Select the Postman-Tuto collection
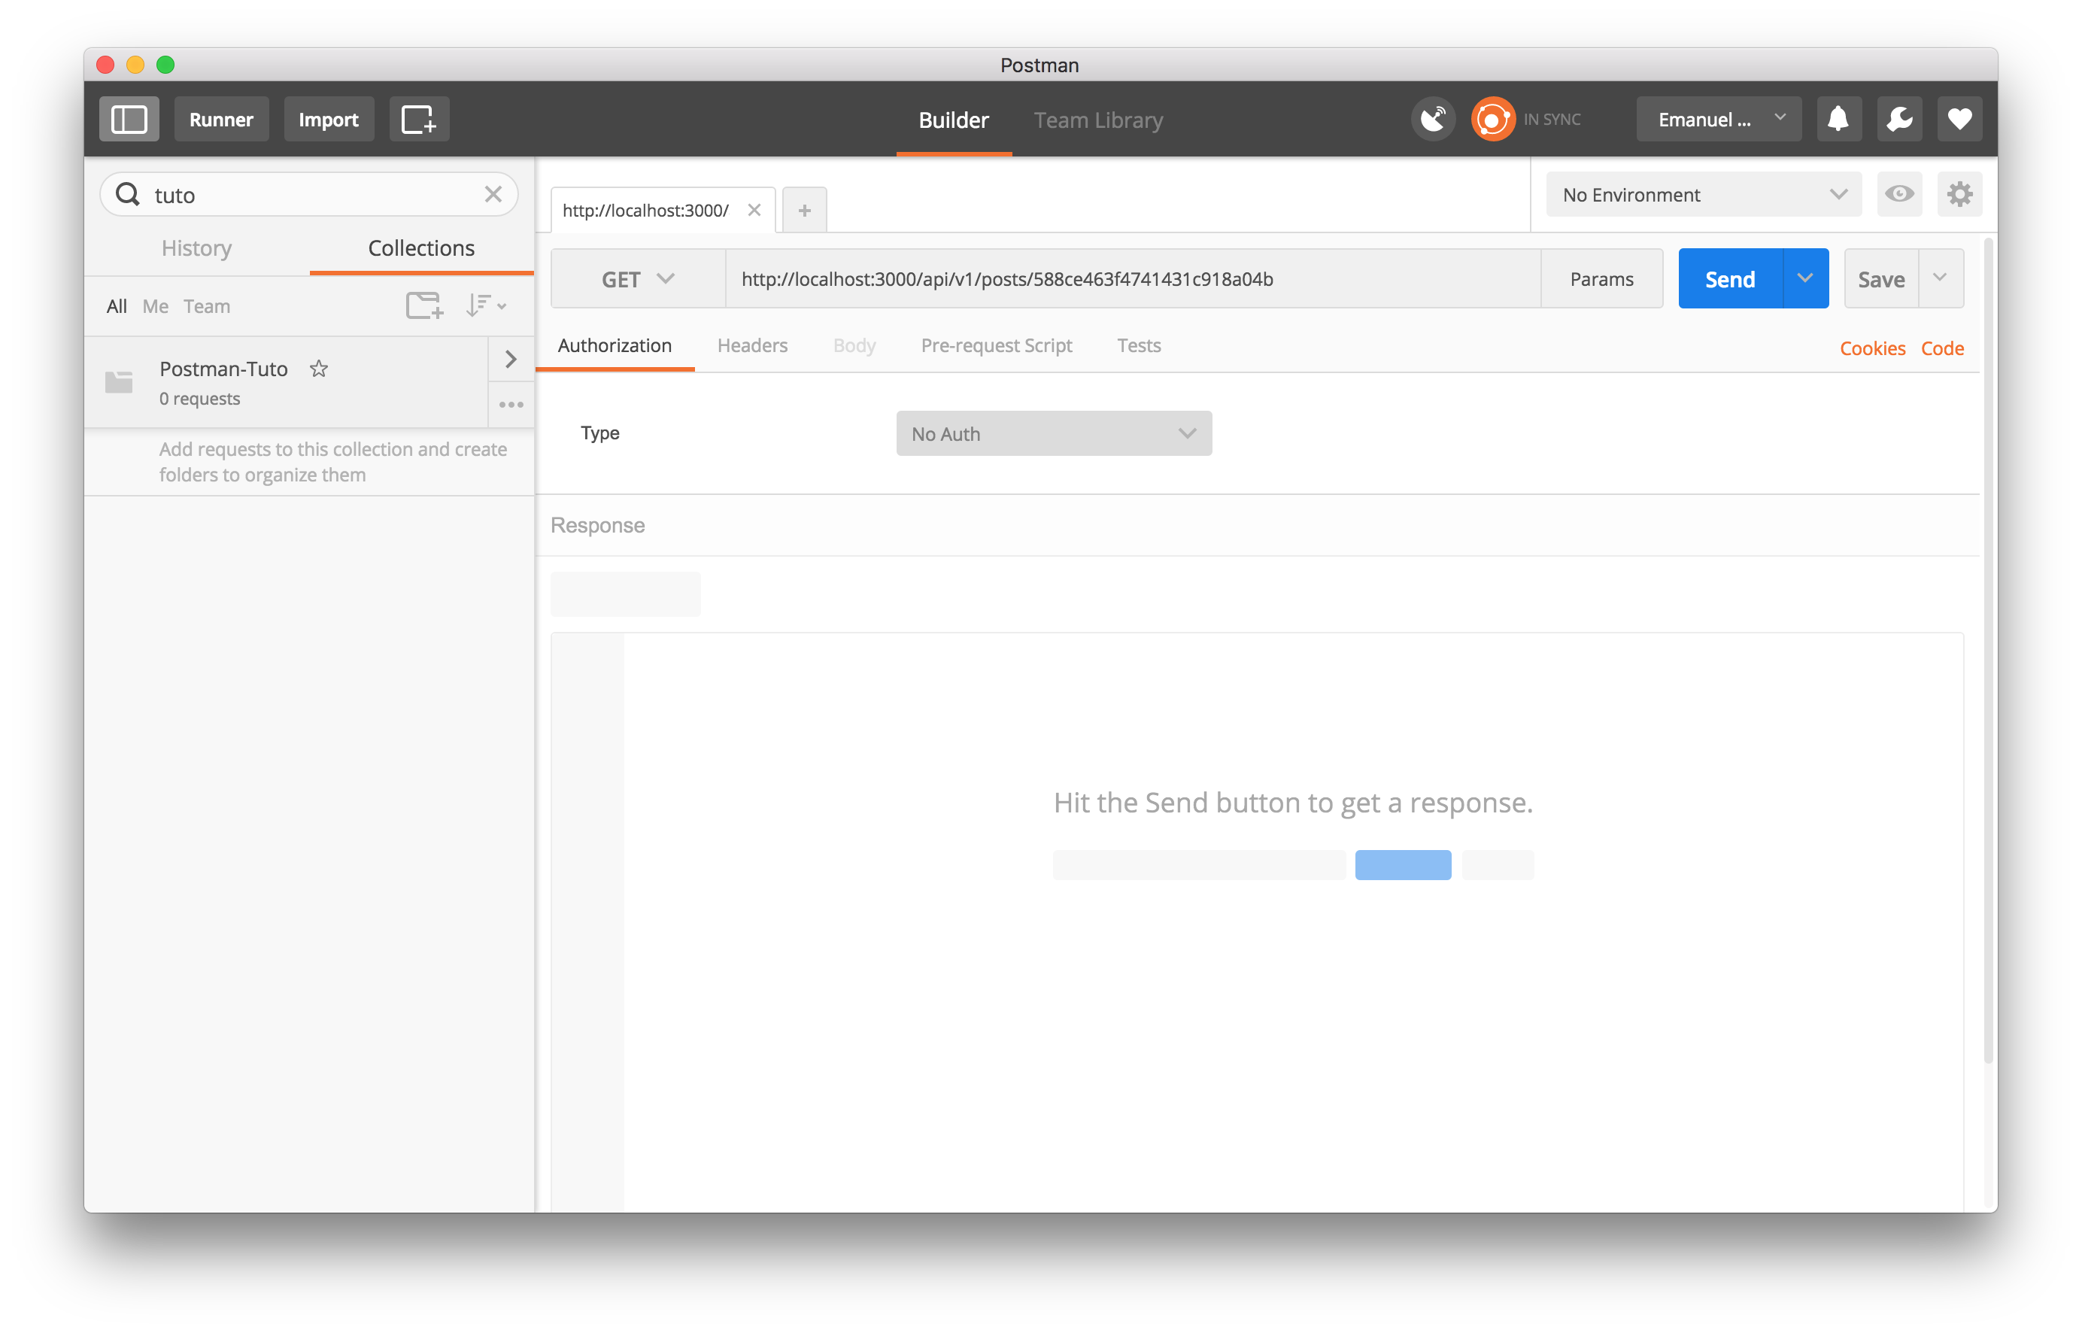 point(286,381)
